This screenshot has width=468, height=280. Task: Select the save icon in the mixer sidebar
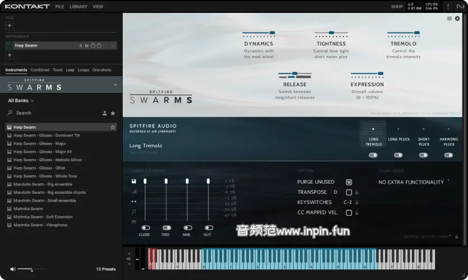[134, 181]
